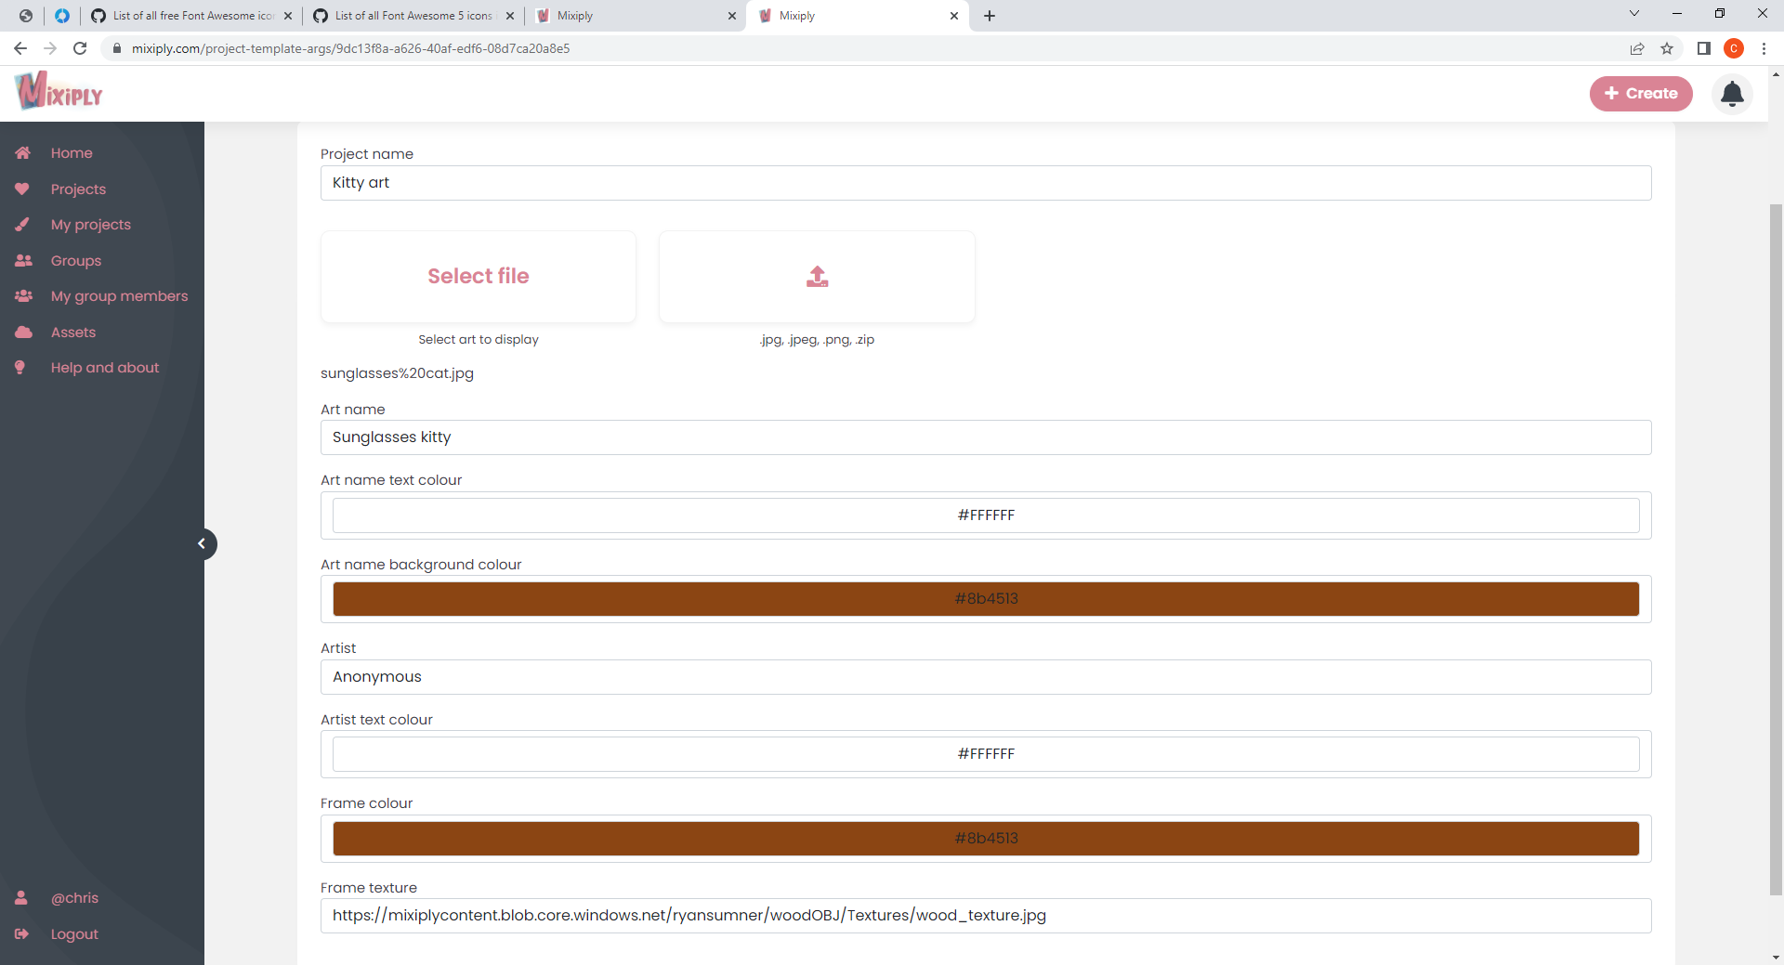1784x965 pixels.
Task: Click the Groups people icon
Action: 23,261
